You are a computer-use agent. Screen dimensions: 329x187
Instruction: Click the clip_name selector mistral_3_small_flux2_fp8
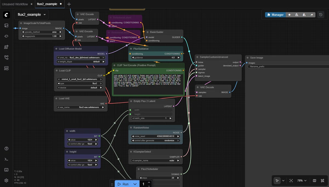pos(80,79)
